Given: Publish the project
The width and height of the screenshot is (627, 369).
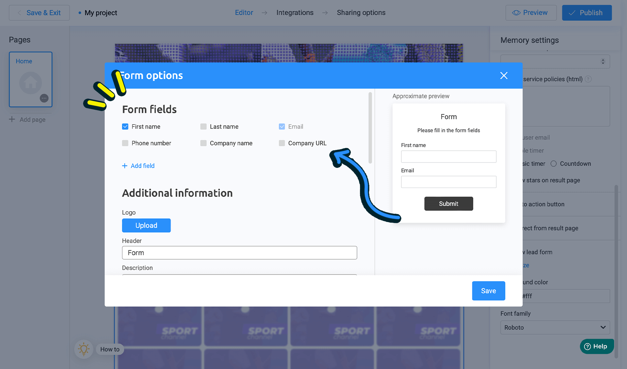Looking at the screenshot, I should click(587, 13).
